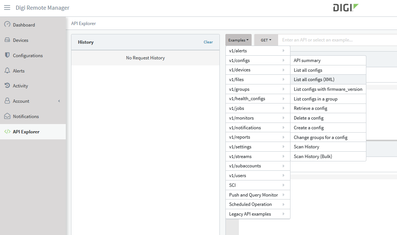Select v1/monitors menu entry
Image resolution: width=397 pixels, height=235 pixels.
[258, 118]
